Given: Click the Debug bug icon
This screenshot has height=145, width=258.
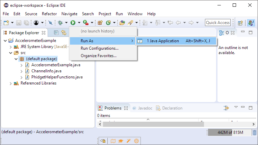Looking at the screenshot, I should (x=60, y=23).
